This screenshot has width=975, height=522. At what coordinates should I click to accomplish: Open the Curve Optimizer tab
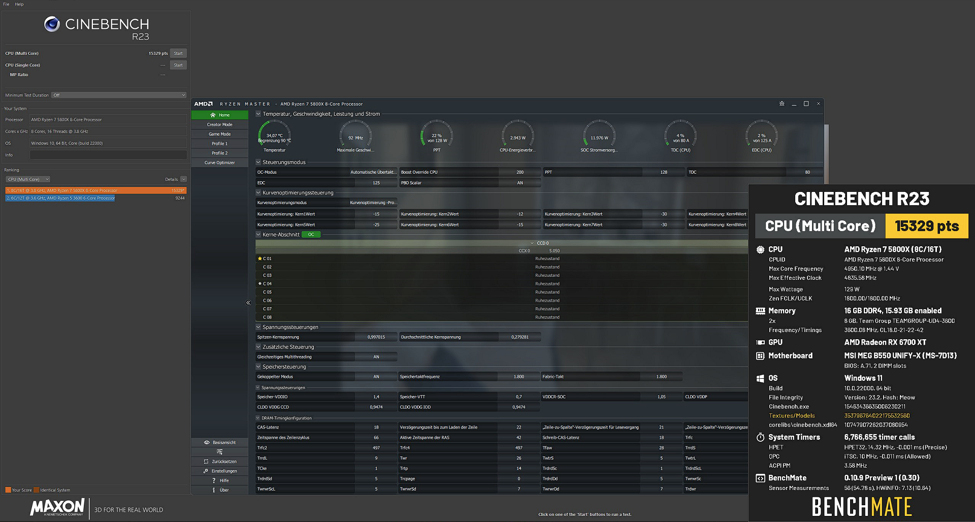(219, 162)
